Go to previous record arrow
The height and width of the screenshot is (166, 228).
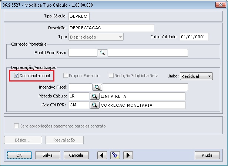[x=102, y=155]
